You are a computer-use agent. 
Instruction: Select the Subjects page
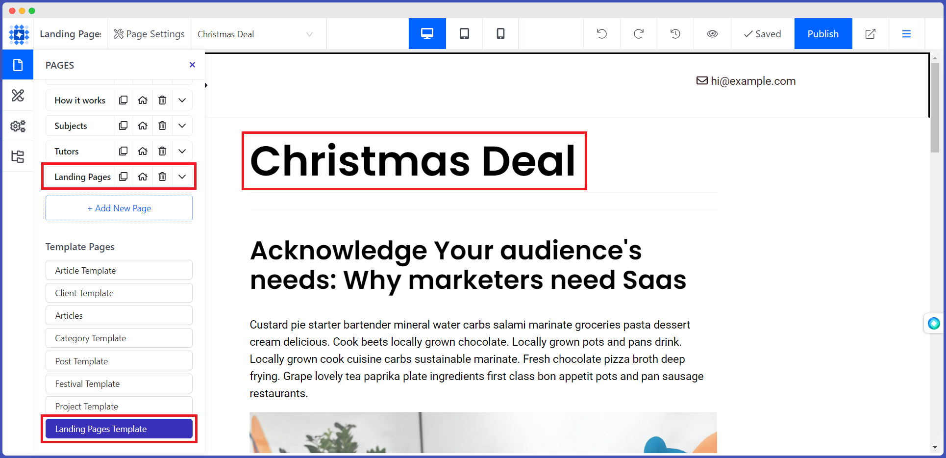[x=80, y=126]
